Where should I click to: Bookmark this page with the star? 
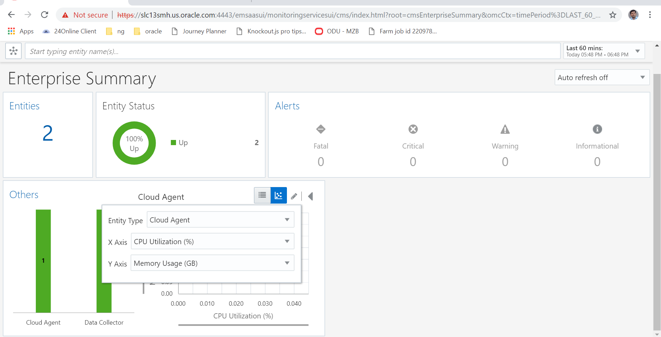612,15
